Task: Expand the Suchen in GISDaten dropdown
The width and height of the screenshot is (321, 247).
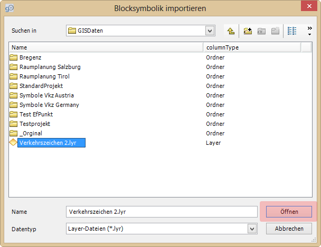Action: click(210, 31)
